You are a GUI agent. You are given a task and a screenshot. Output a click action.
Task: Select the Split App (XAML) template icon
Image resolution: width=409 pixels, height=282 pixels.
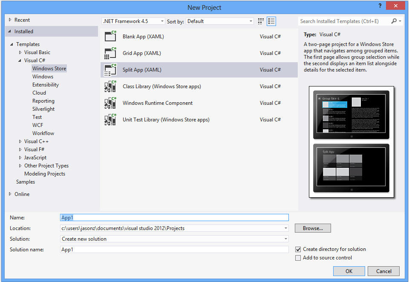(110, 69)
